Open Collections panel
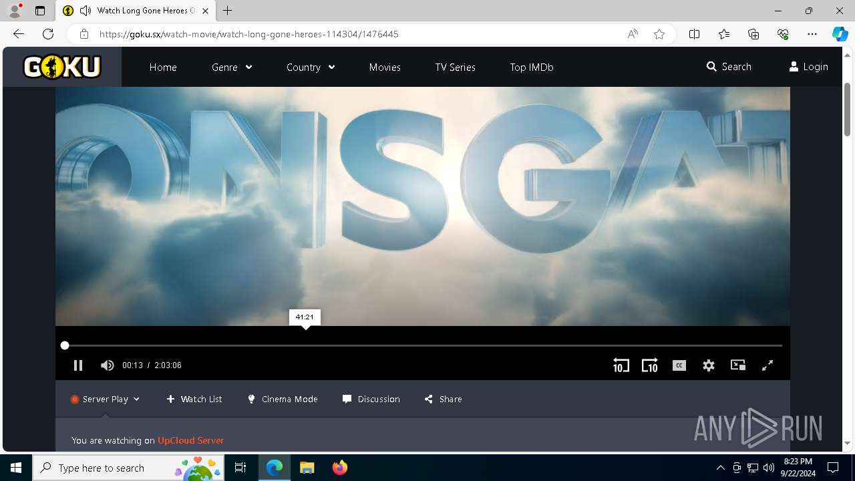The height and width of the screenshot is (481, 855). tap(753, 34)
